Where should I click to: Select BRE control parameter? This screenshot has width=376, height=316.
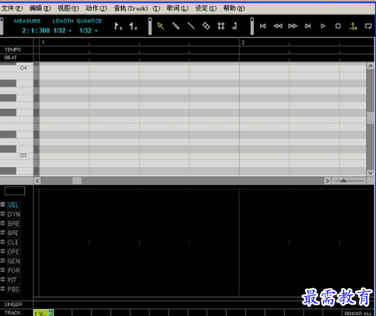pos(13,224)
